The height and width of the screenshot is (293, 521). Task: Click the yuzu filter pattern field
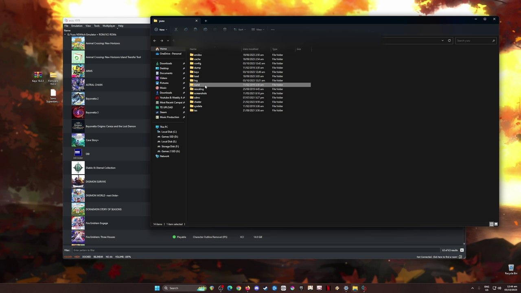pos(256,250)
